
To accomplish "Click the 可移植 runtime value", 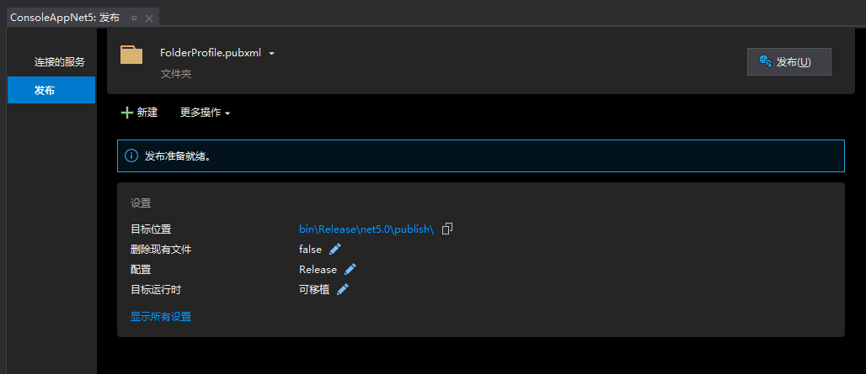I will pos(314,289).
